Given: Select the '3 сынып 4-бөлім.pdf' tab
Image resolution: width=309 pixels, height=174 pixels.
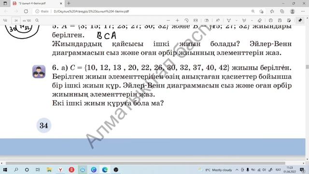Looking at the screenshot, I should tap(37, 3).
